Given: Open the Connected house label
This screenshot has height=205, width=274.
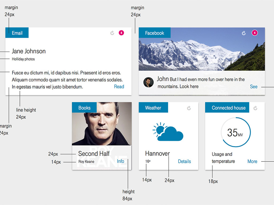Looking at the screenshot, I should [228, 108].
